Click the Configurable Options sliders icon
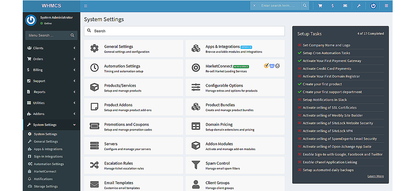The height and width of the screenshot is (191, 415). [196, 87]
